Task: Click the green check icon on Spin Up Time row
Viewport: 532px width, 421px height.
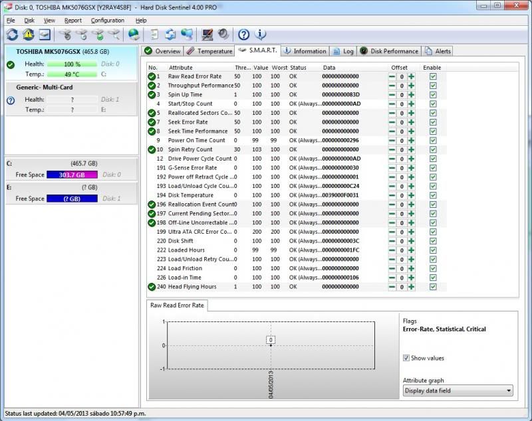Action: pos(152,95)
